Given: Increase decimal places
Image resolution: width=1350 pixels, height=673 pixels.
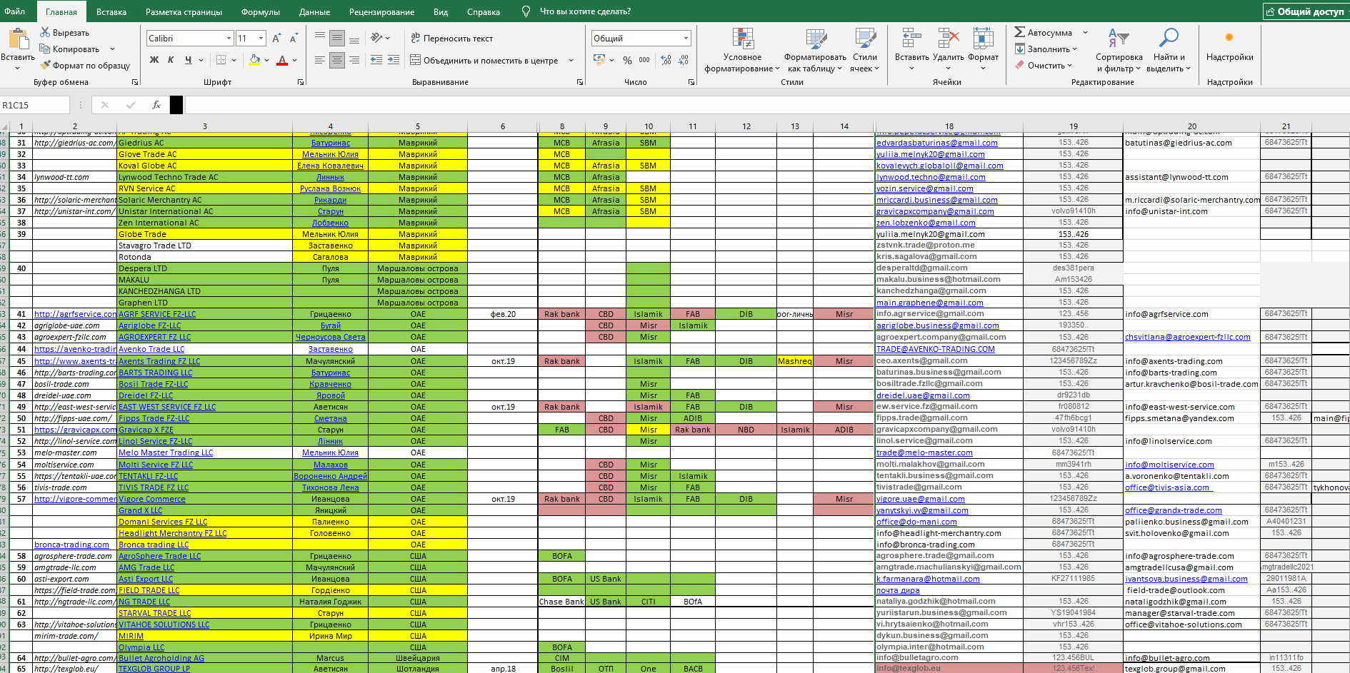Looking at the screenshot, I should pos(666,60).
